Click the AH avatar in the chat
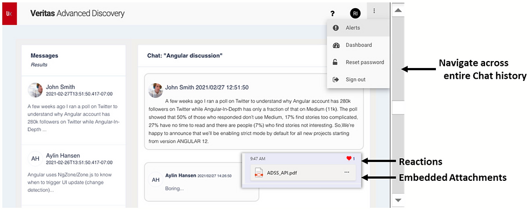 [x=156, y=180]
